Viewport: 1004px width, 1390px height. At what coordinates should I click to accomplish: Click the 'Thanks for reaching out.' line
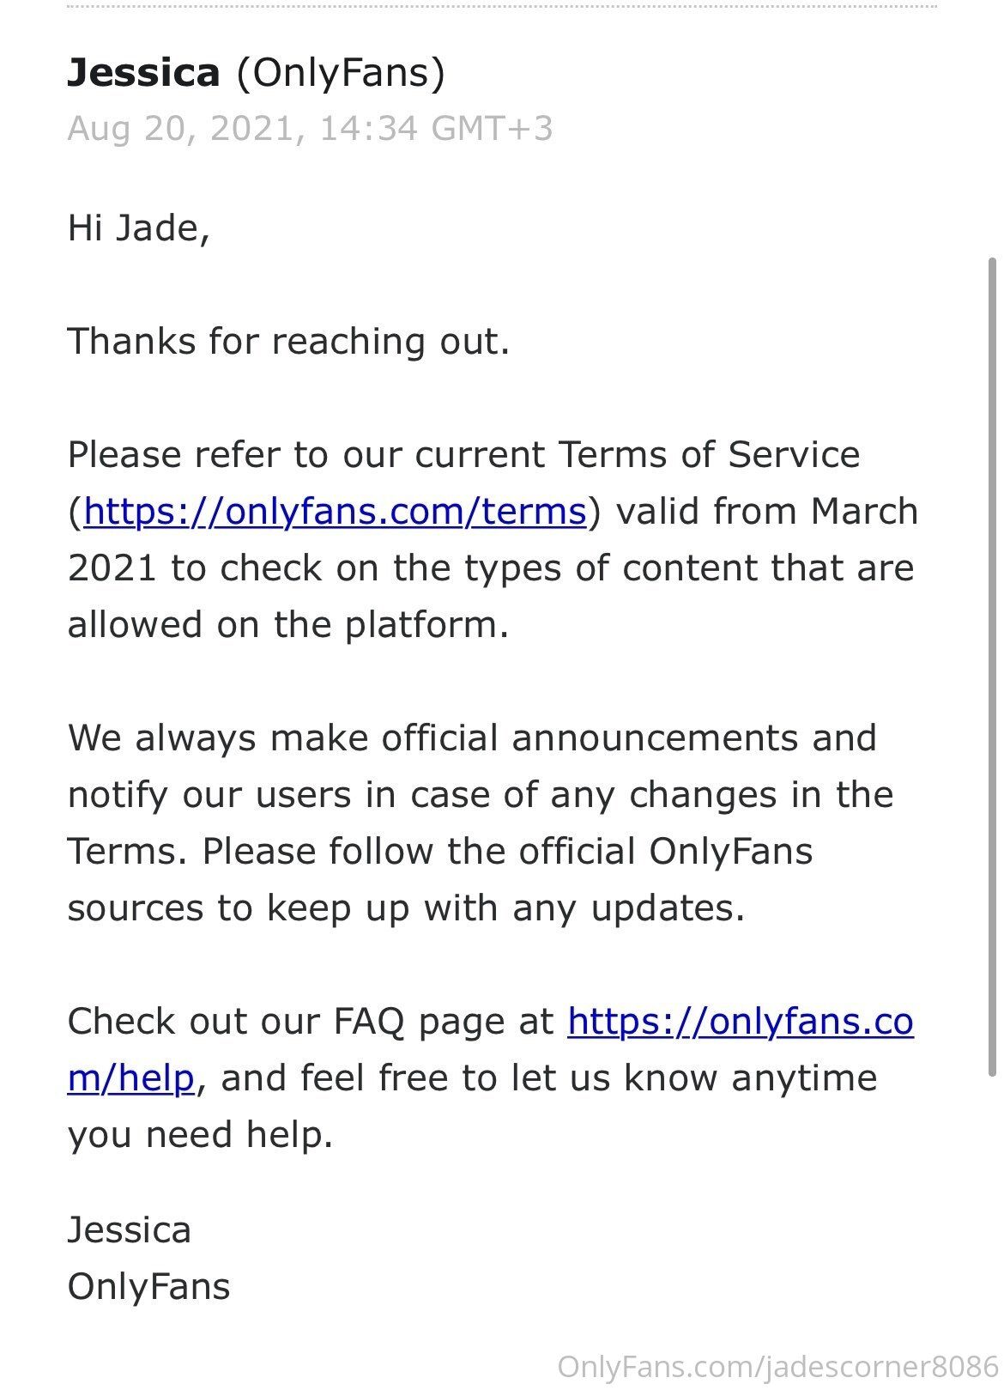click(x=288, y=342)
